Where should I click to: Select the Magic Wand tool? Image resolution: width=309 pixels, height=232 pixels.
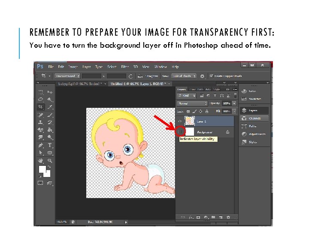[x=50, y=99]
